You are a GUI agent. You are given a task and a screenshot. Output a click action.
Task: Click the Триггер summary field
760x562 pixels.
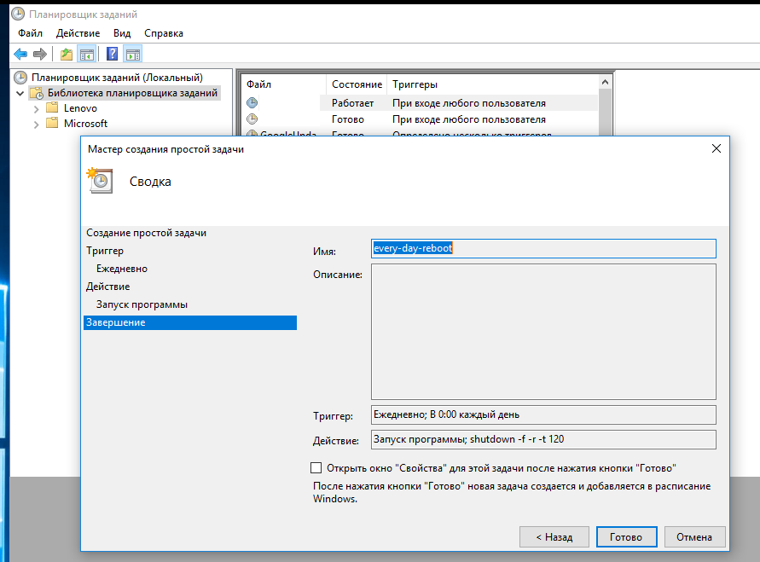pyautogui.click(x=543, y=414)
